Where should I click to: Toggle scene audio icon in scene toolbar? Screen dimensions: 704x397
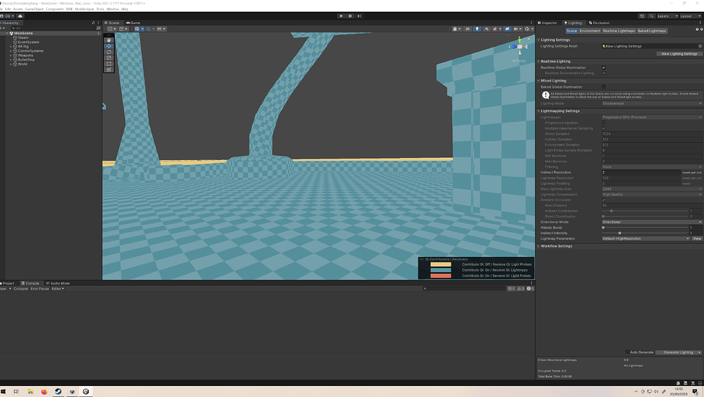(x=487, y=29)
